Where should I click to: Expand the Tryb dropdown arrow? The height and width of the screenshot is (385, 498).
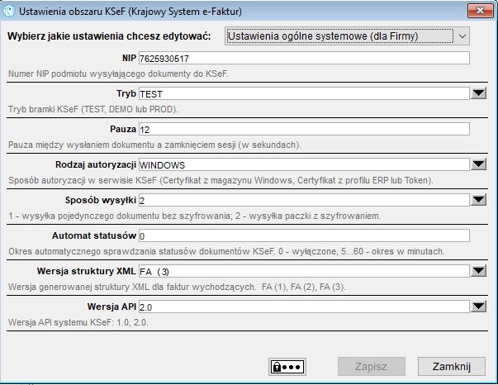coord(479,93)
